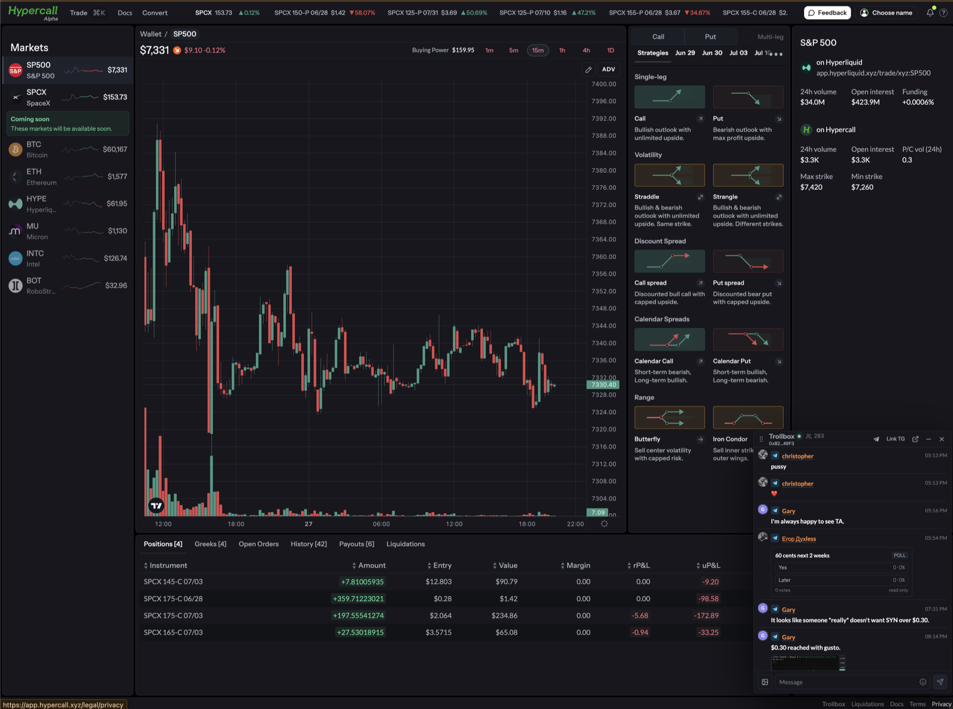Switch chart to 1D timeframe
The width and height of the screenshot is (953, 709).
(x=610, y=50)
